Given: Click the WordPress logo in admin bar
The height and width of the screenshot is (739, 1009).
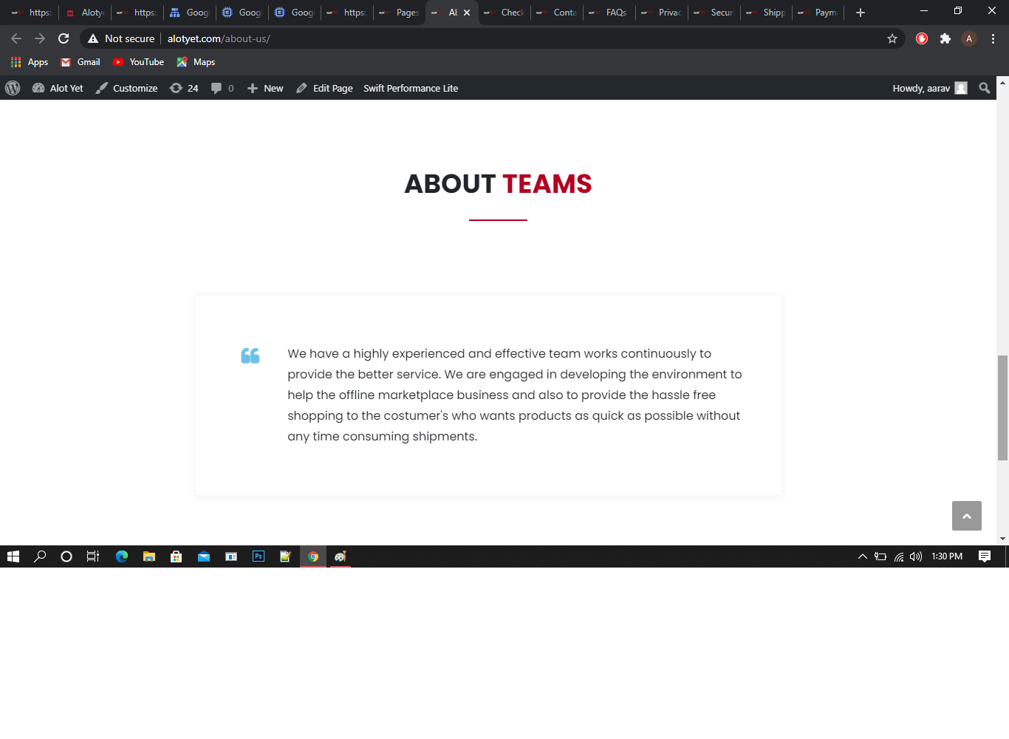Looking at the screenshot, I should pos(13,88).
